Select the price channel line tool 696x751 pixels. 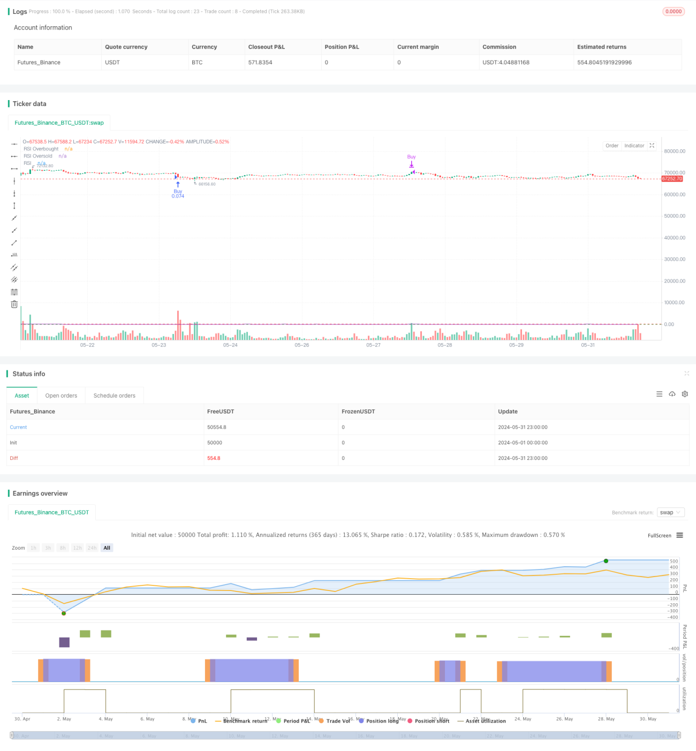[x=14, y=279]
